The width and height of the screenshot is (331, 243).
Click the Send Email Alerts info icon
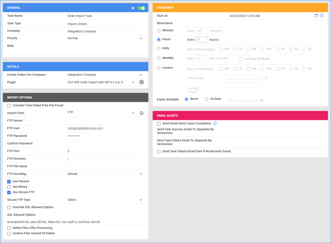pyautogui.click(x=215, y=123)
